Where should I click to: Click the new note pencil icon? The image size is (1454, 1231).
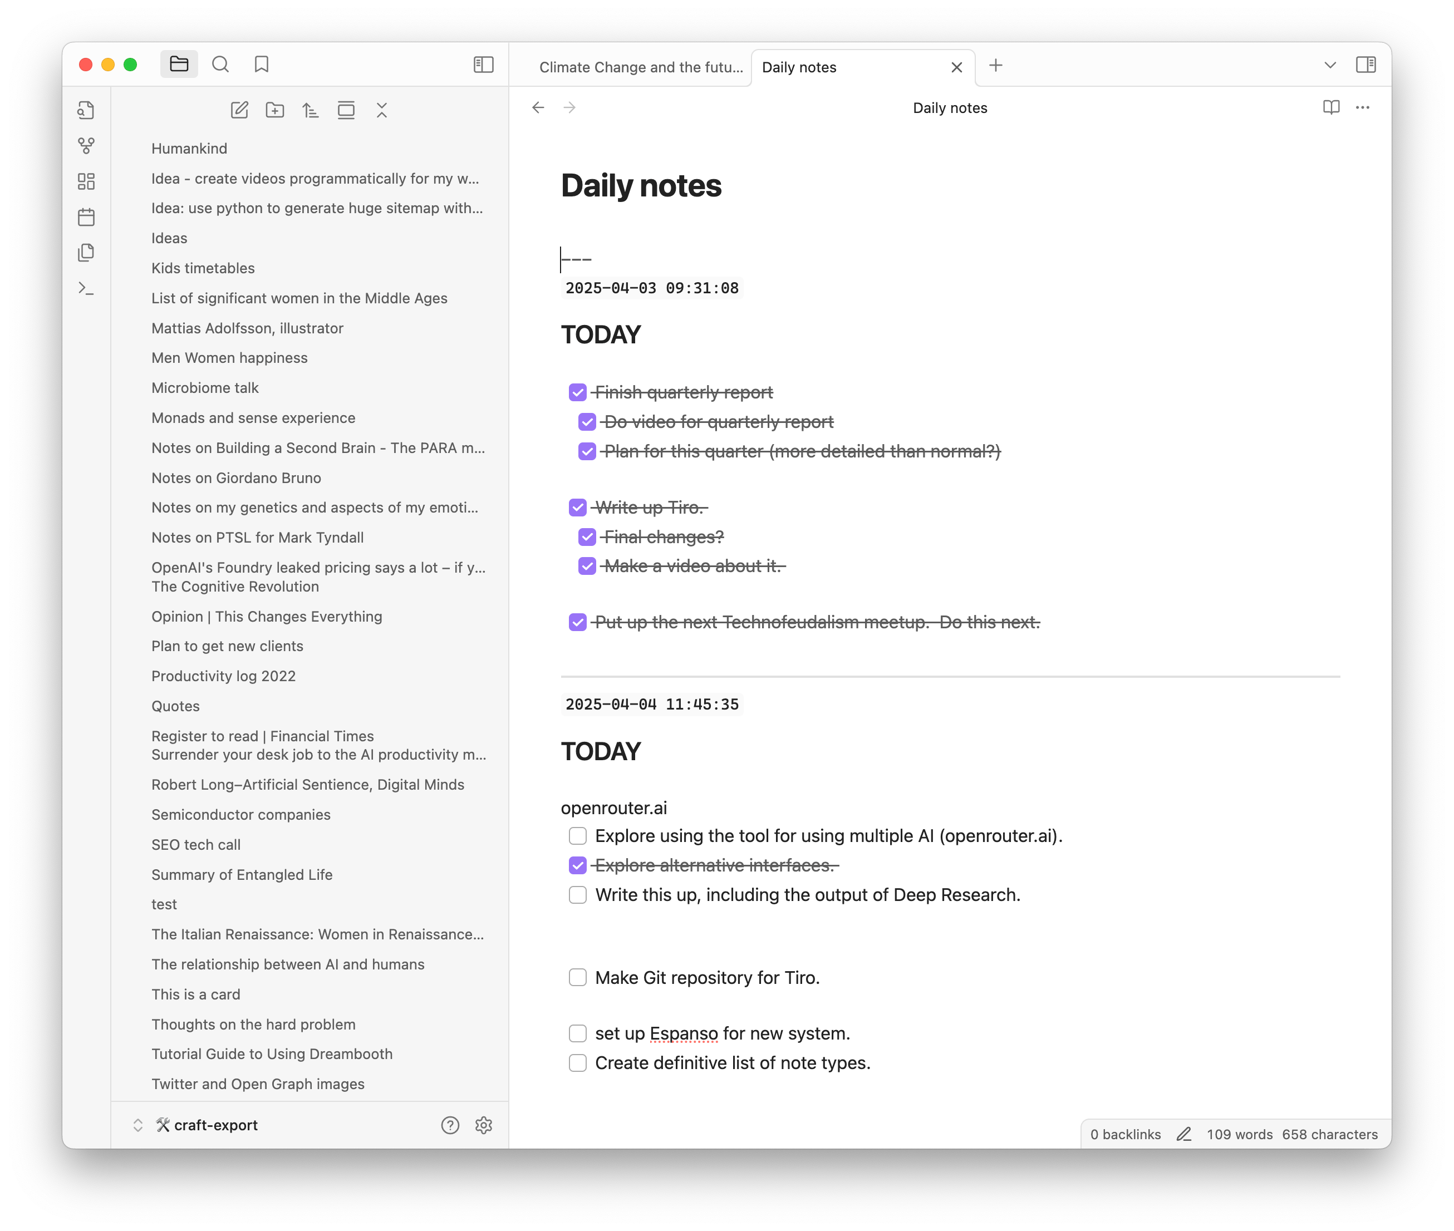[239, 110]
